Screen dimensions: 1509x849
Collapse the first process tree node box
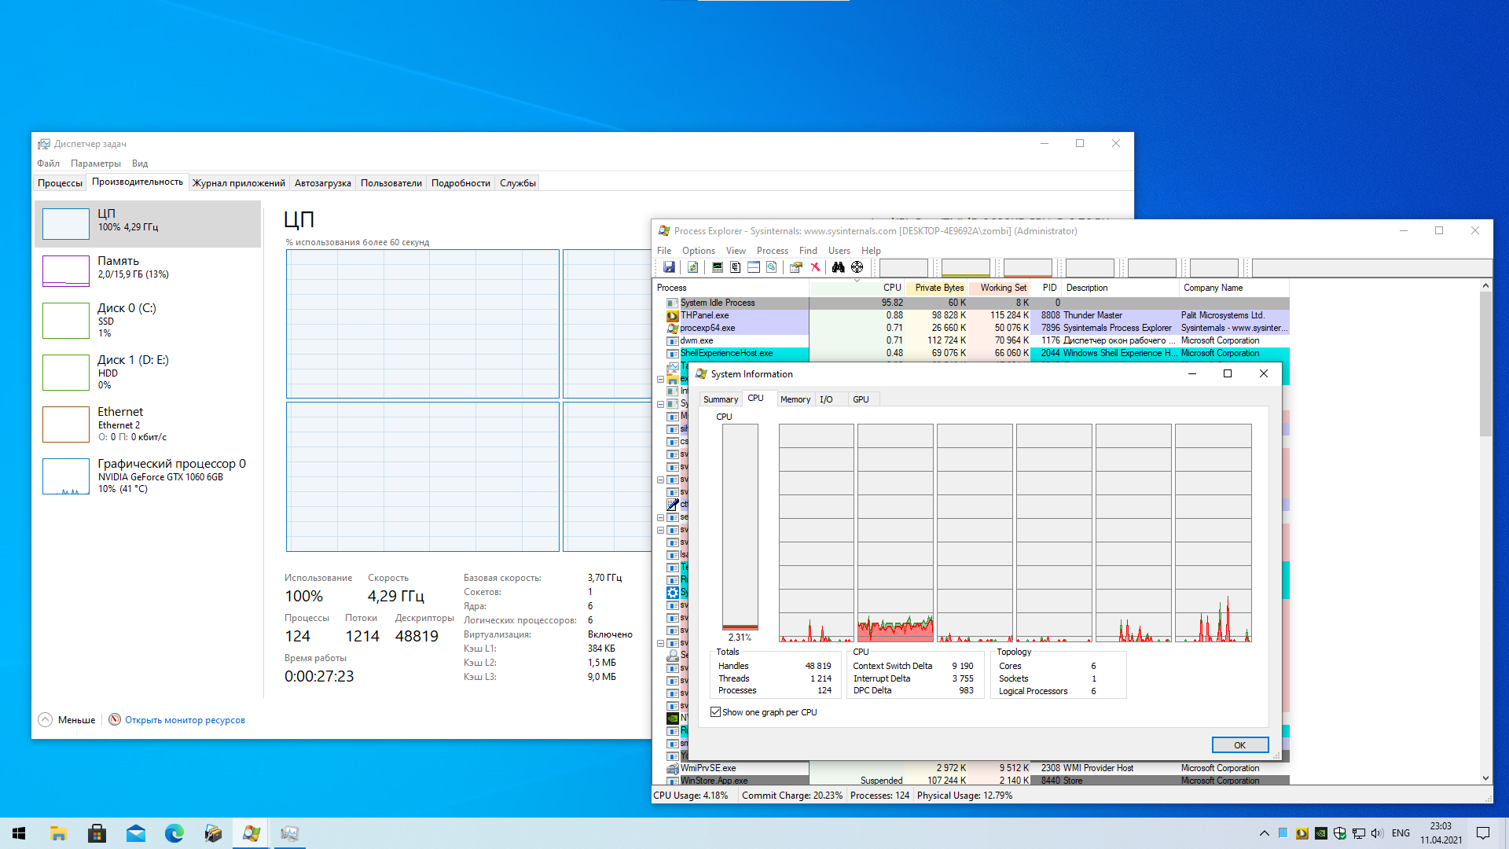tap(660, 379)
